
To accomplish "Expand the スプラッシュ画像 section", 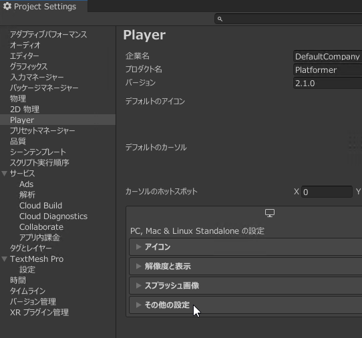I will point(245,286).
